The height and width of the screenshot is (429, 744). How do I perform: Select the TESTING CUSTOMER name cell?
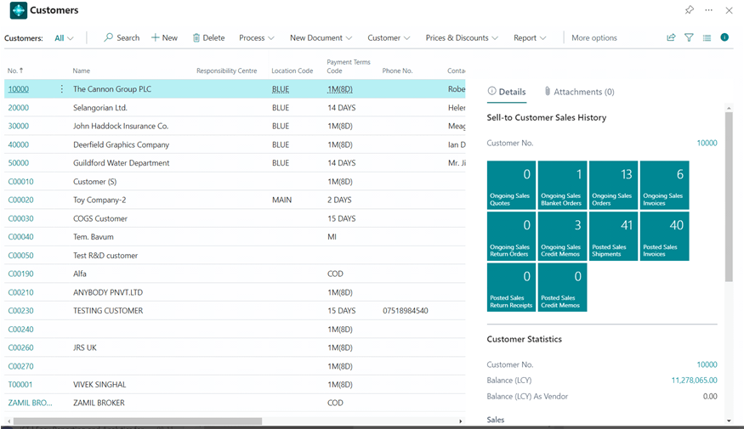tap(108, 311)
